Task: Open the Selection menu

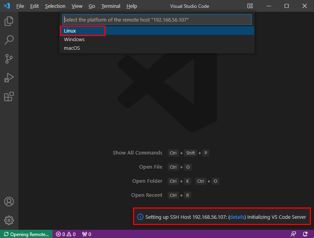Action: coord(55,6)
